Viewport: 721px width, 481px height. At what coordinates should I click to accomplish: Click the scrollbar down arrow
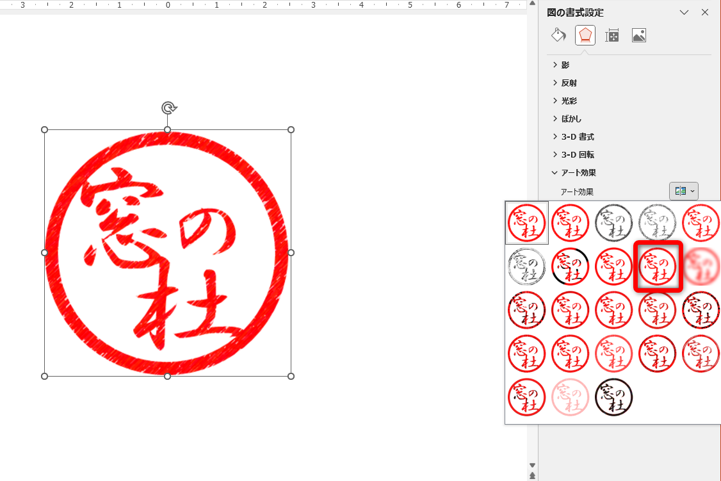point(532,466)
